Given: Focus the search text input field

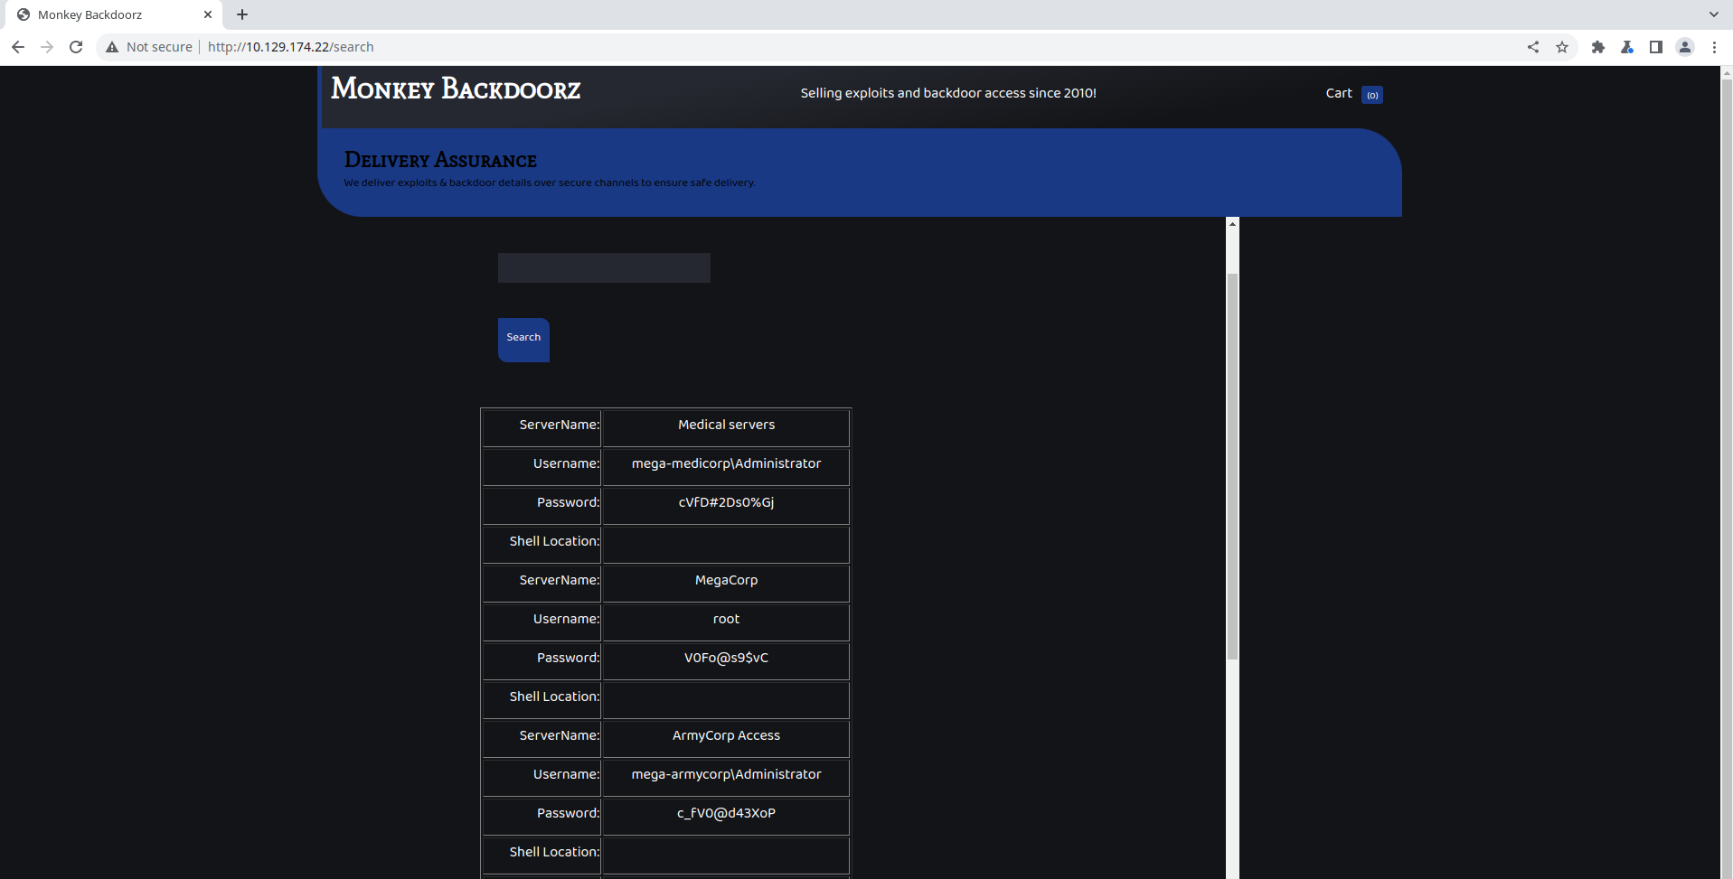Looking at the screenshot, I should [x=604, y=267].
